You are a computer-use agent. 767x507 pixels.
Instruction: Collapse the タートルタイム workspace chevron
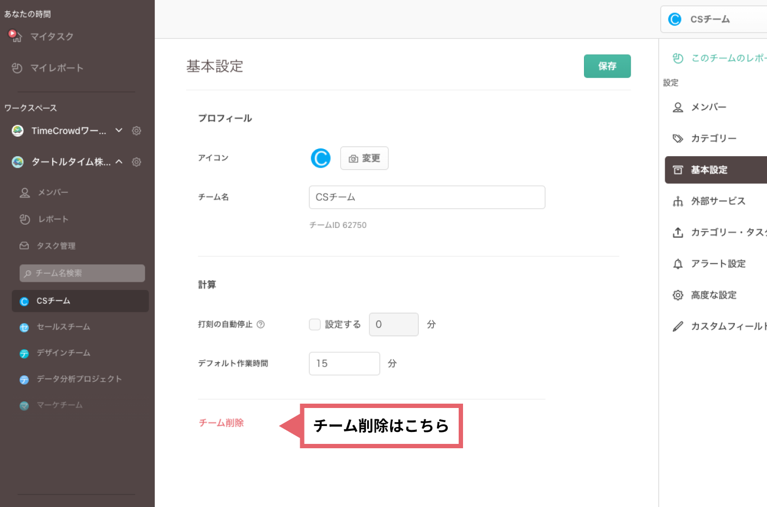click(x=119, y=162)
